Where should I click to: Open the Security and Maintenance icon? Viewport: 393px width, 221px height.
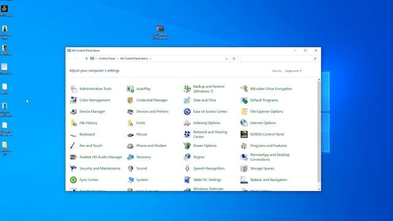[x=74, y=168]
